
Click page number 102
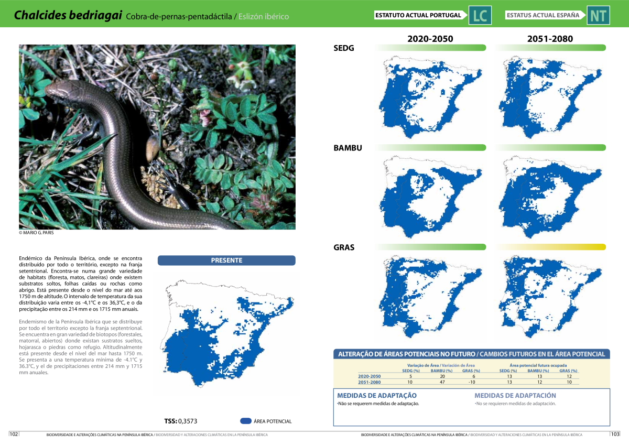click(14, 434)
